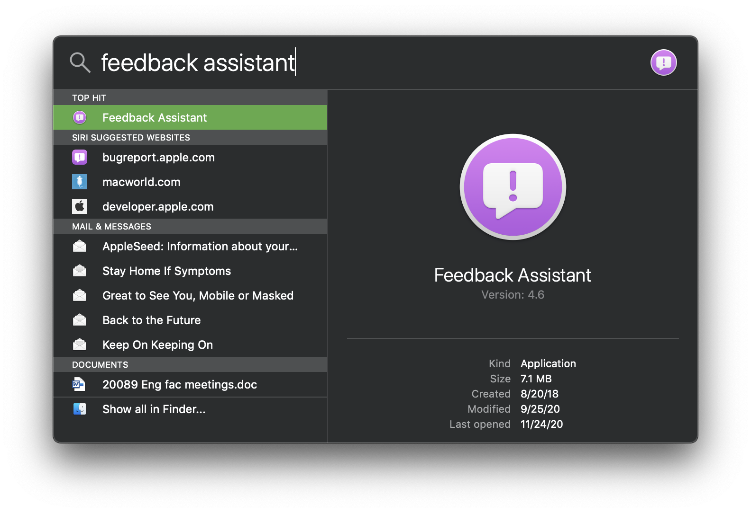The image size is (751, 513).
Task: Click the Size value 7.1 MB
Action: pyautogui.click(x=536, y=379)
